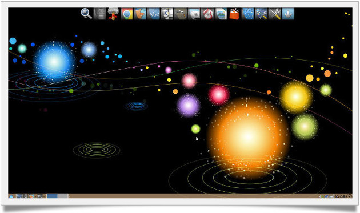
Task: Select the first blue workspace in pager
Action: [x=52, y=196]
